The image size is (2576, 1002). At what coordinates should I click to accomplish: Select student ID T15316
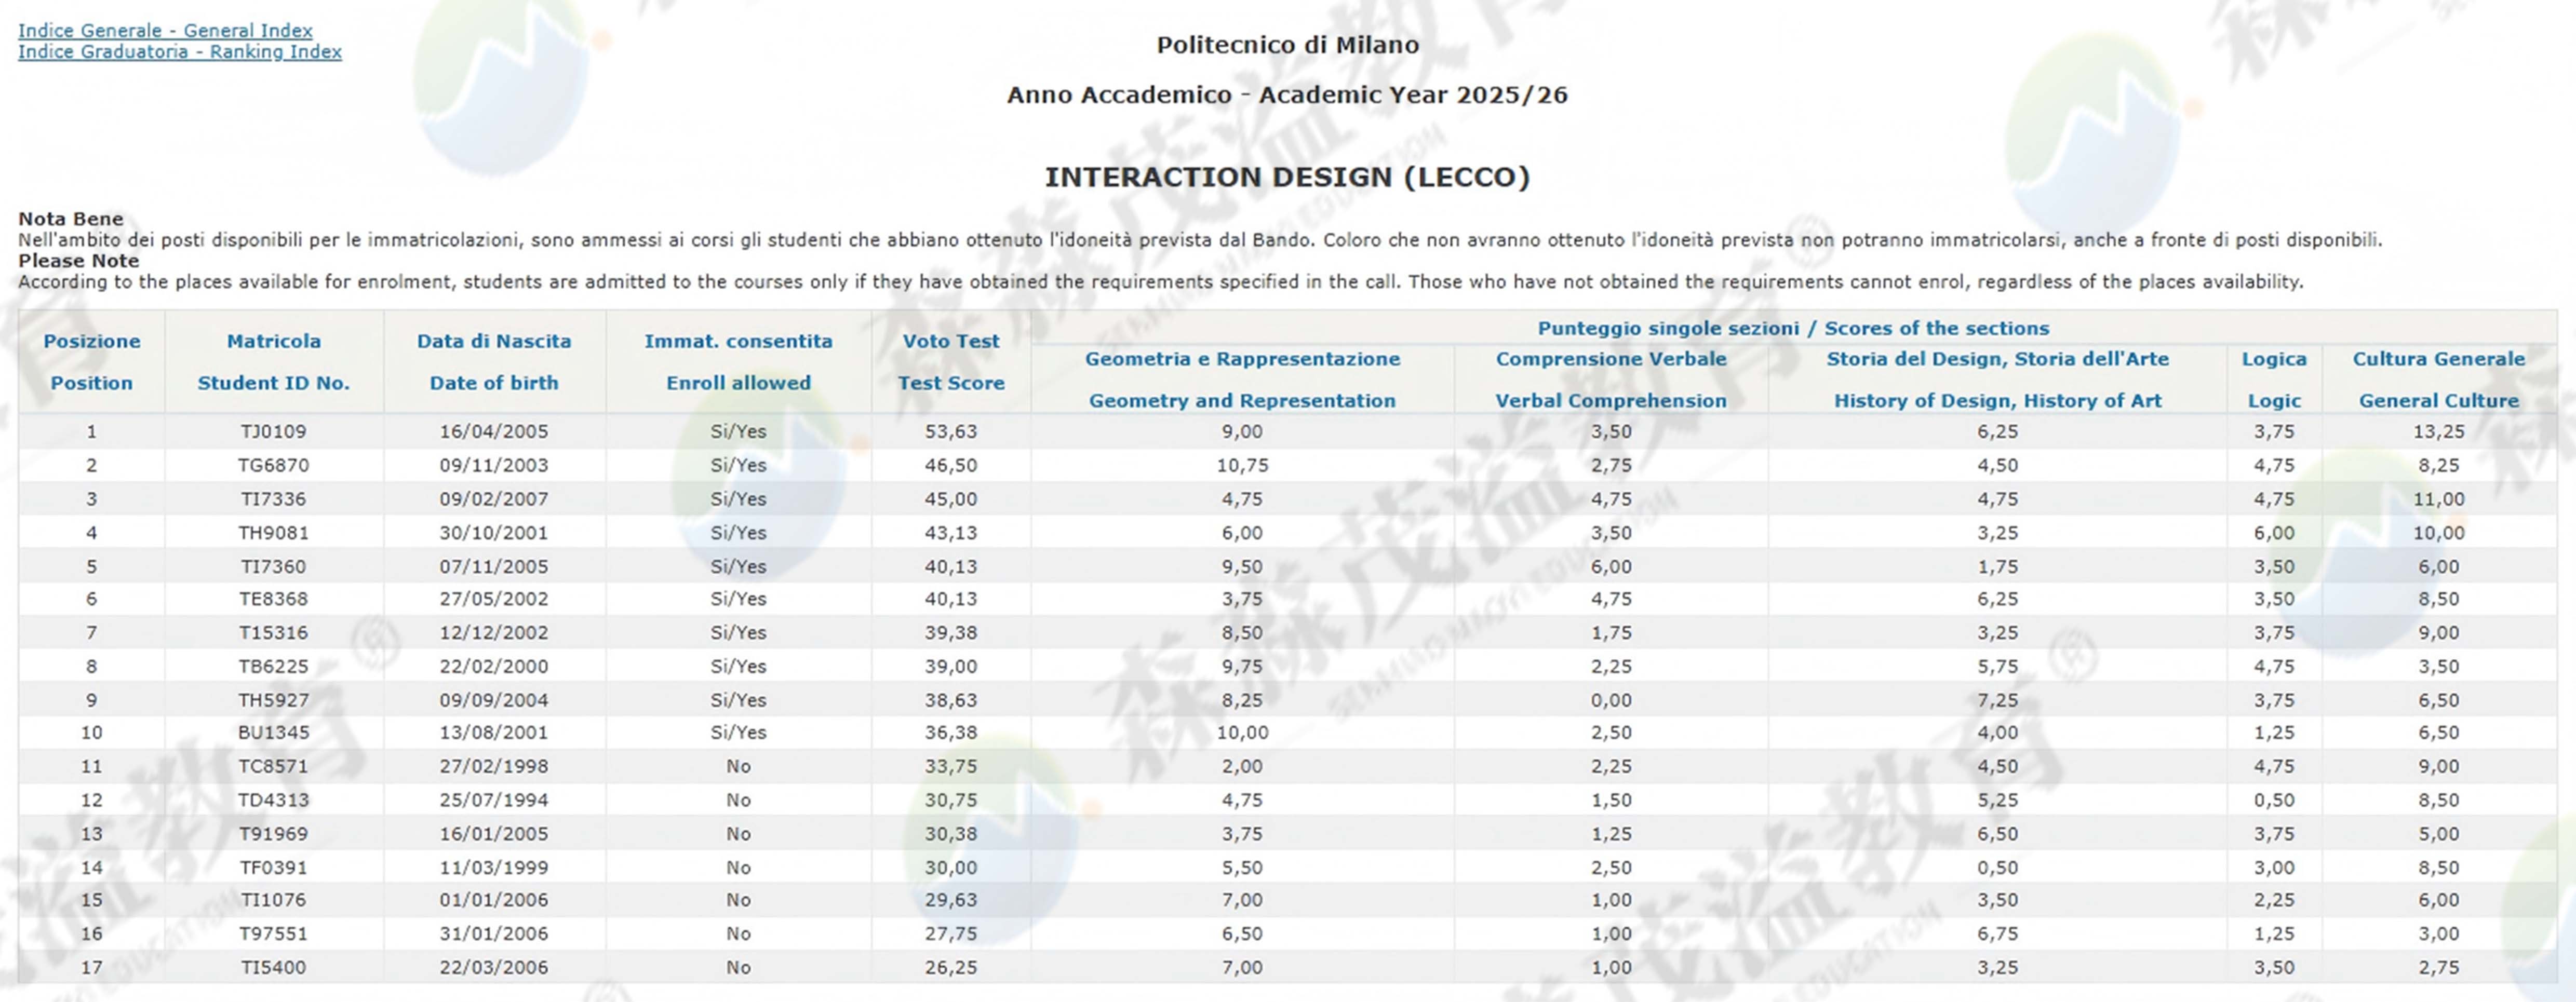[x=274, y=633]
